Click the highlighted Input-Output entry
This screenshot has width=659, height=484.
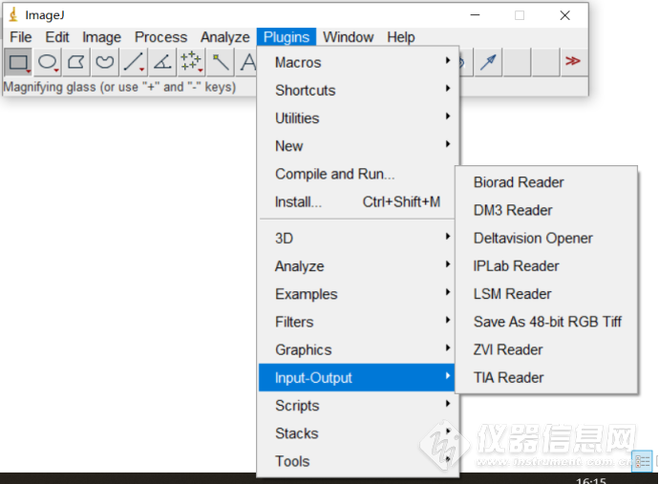[357, 377]
